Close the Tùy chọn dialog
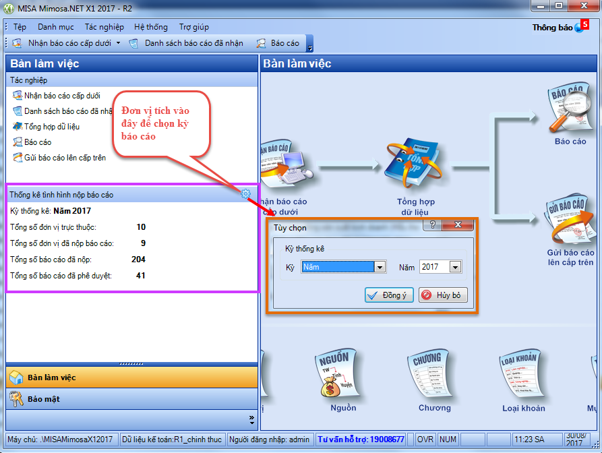 [x=458, y=225]
